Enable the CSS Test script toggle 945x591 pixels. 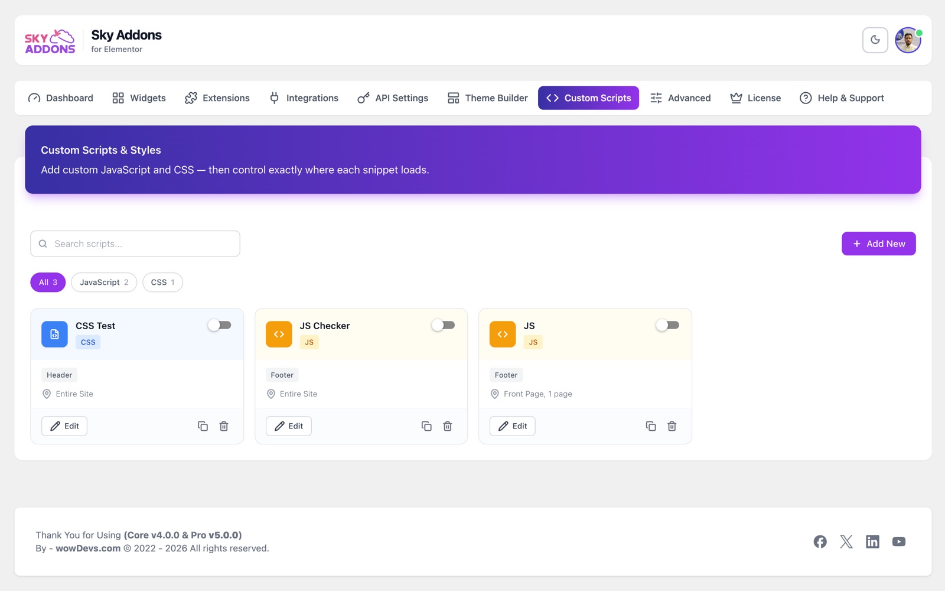pos(219,325)
